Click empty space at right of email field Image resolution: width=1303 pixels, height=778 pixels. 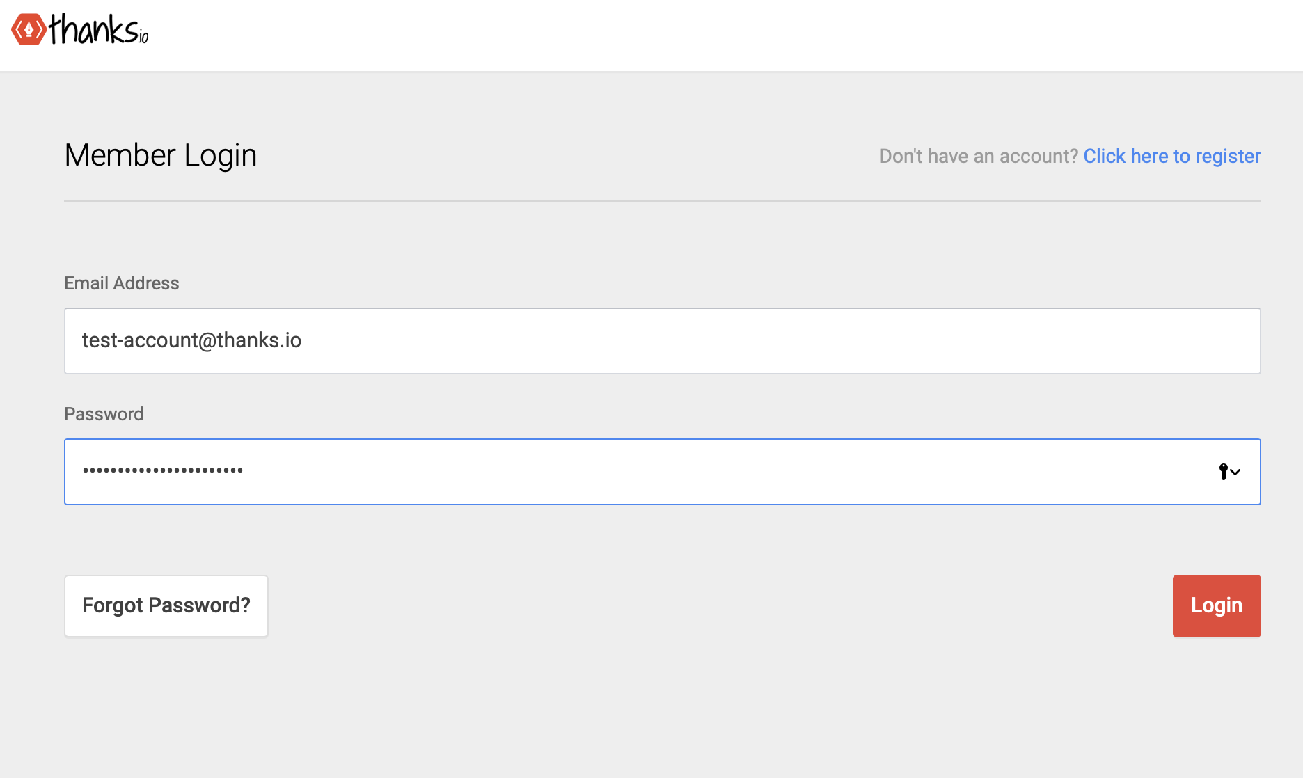pyautogui.click(x=1044, y=341)
